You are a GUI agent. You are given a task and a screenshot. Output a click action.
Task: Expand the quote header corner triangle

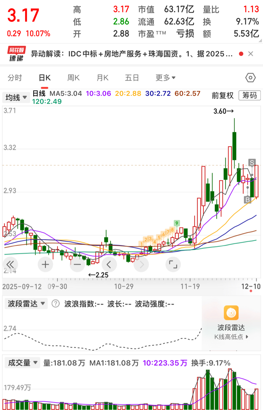pos(260,41)
